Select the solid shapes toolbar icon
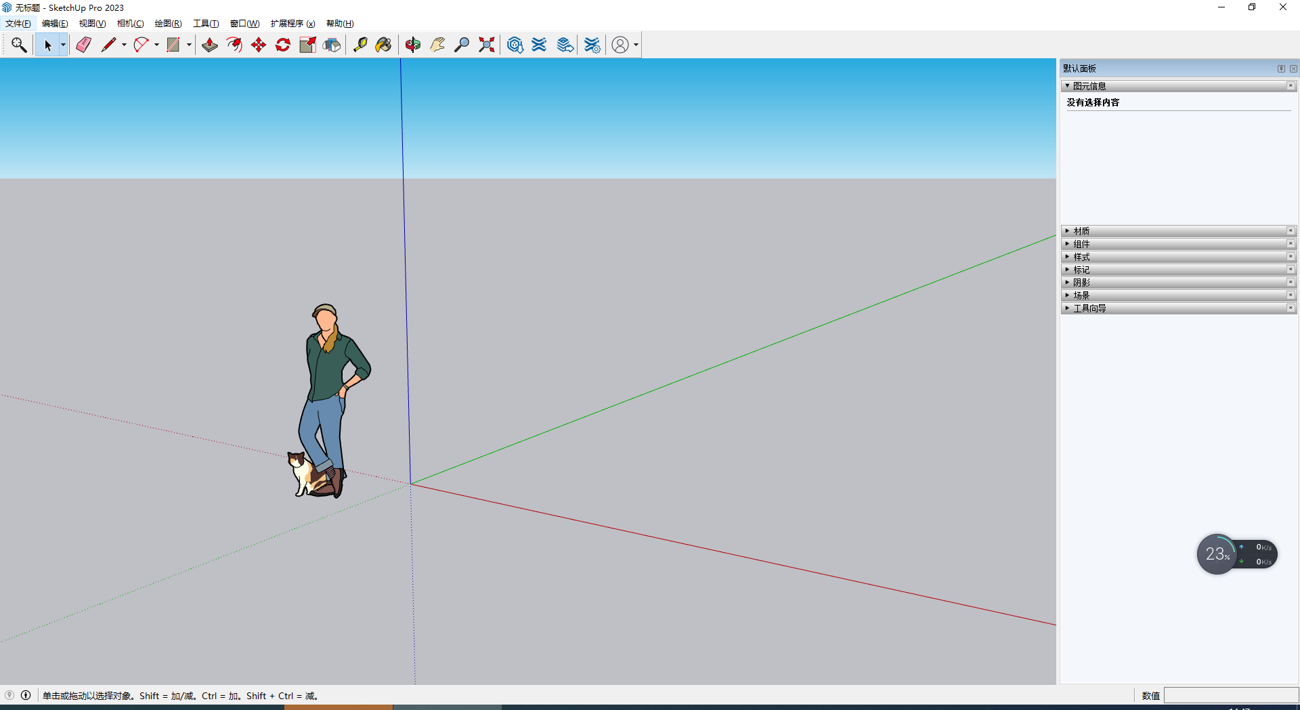This screenshot has height=710, width=1300. pyautogui.click(x=332, y=45)
